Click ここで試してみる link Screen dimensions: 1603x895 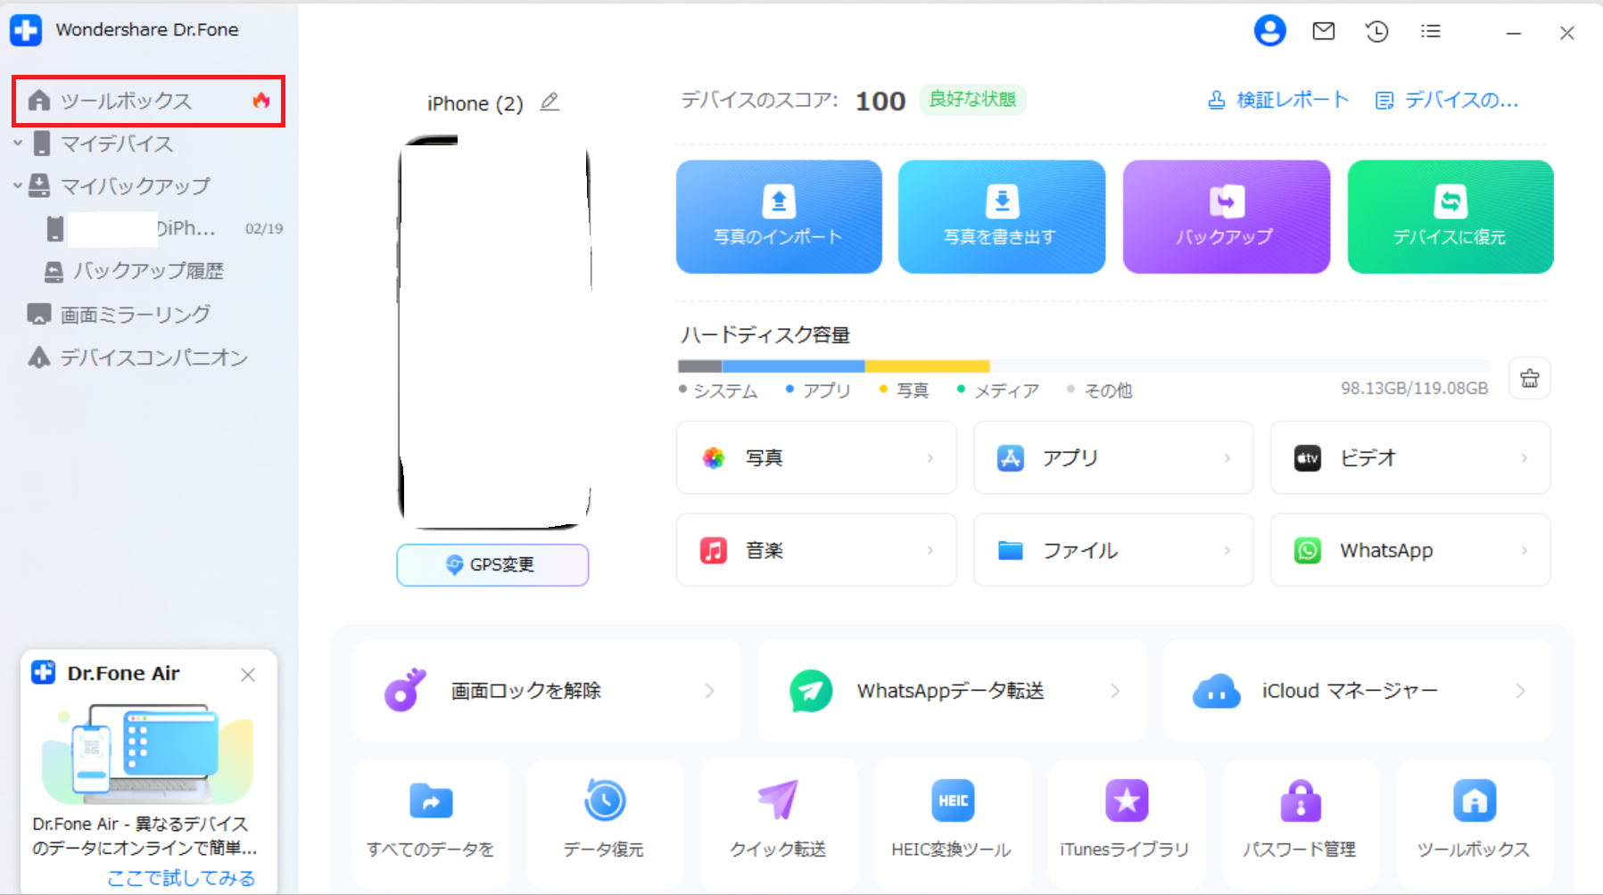pyautogui.click(x=181, y=878)
